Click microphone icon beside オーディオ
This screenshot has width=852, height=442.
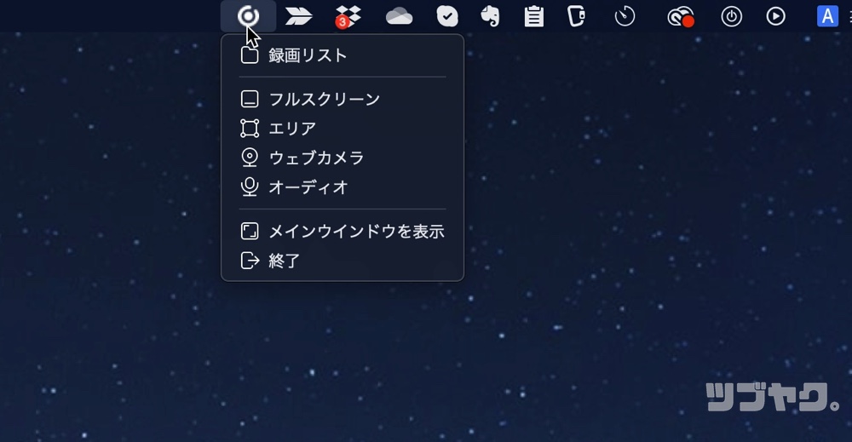[x=250, y=187]
